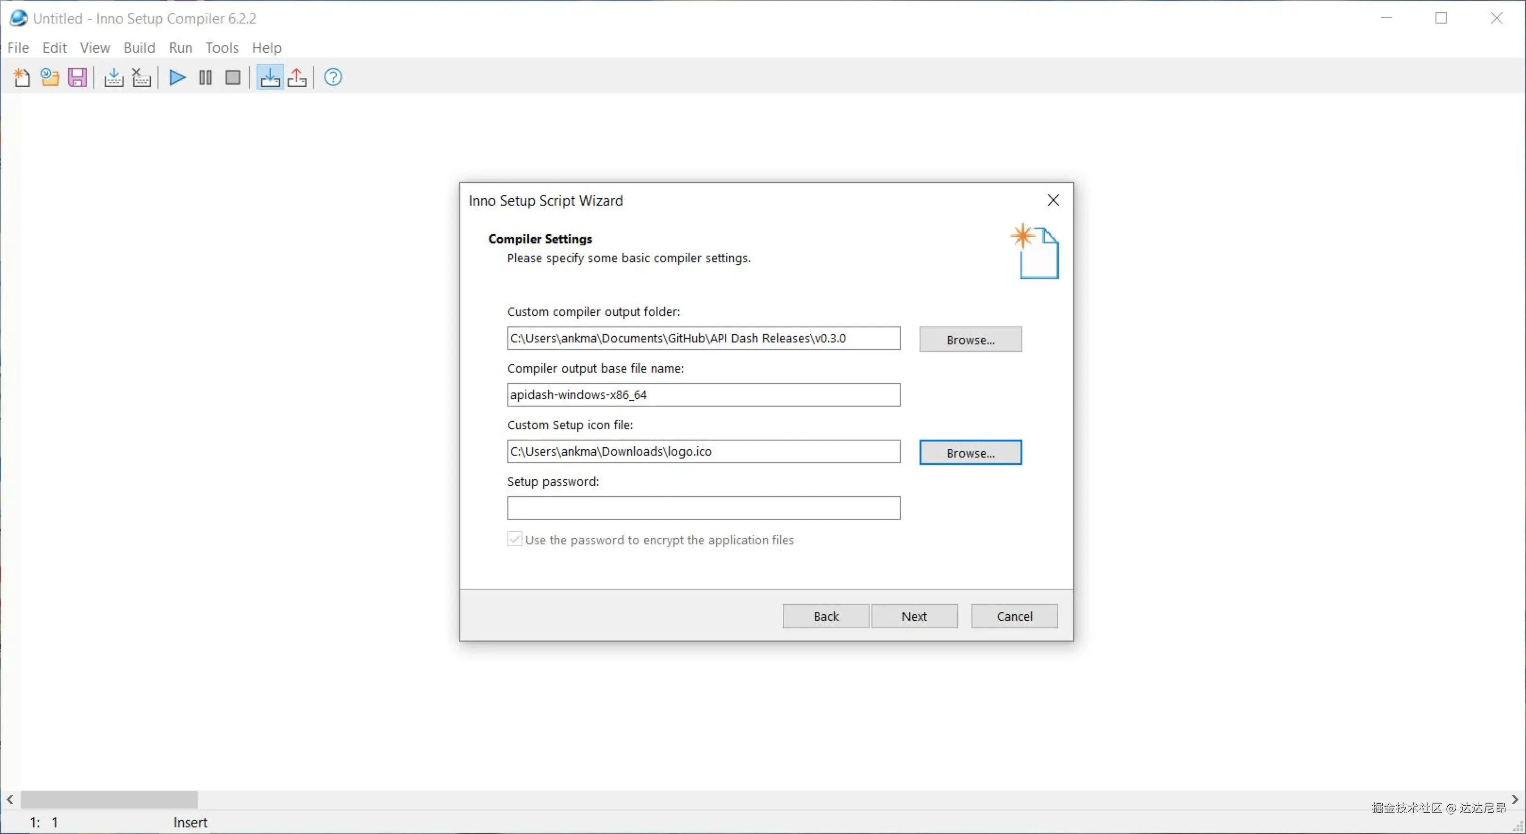The width and height of the screenshot is (1526, 834).
Task: Select the Target Uninstall toolbar icon
Action: tap(298, 78)
